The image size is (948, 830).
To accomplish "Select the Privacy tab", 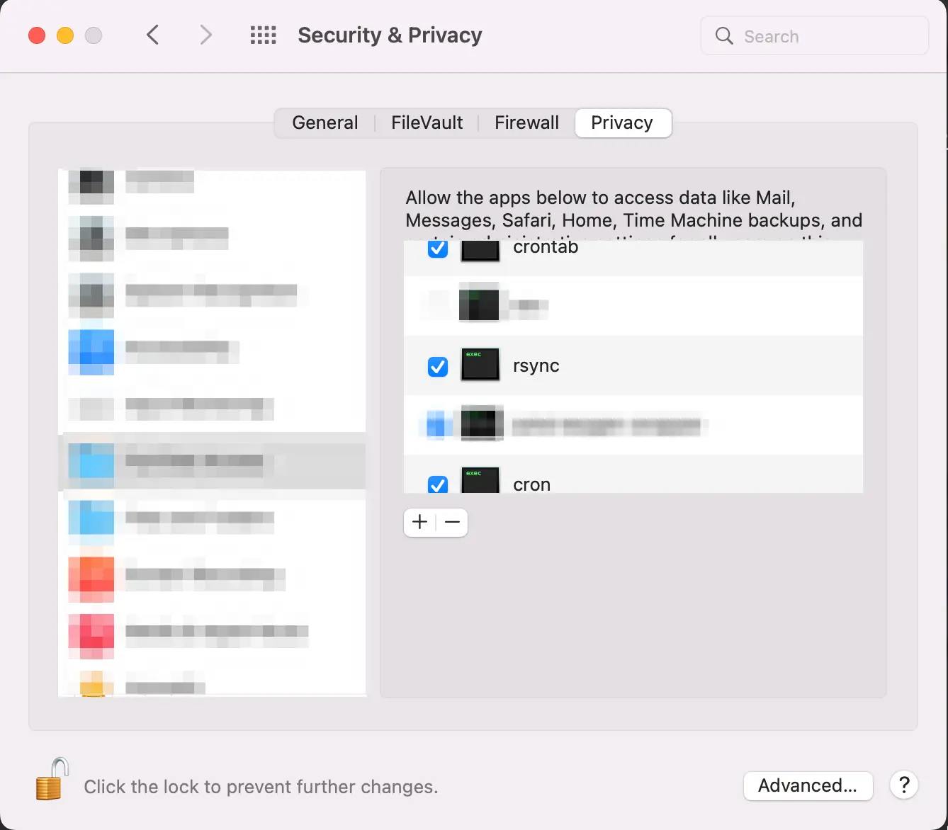I will coord(623,123).
